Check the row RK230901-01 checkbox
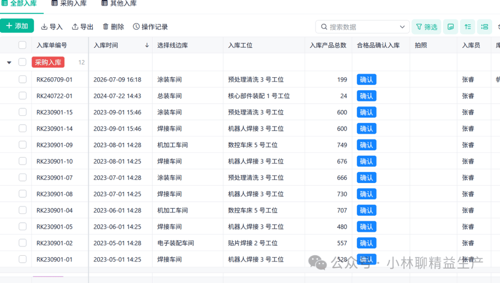This screenshot has height=283, width=500. coord(22,259)
